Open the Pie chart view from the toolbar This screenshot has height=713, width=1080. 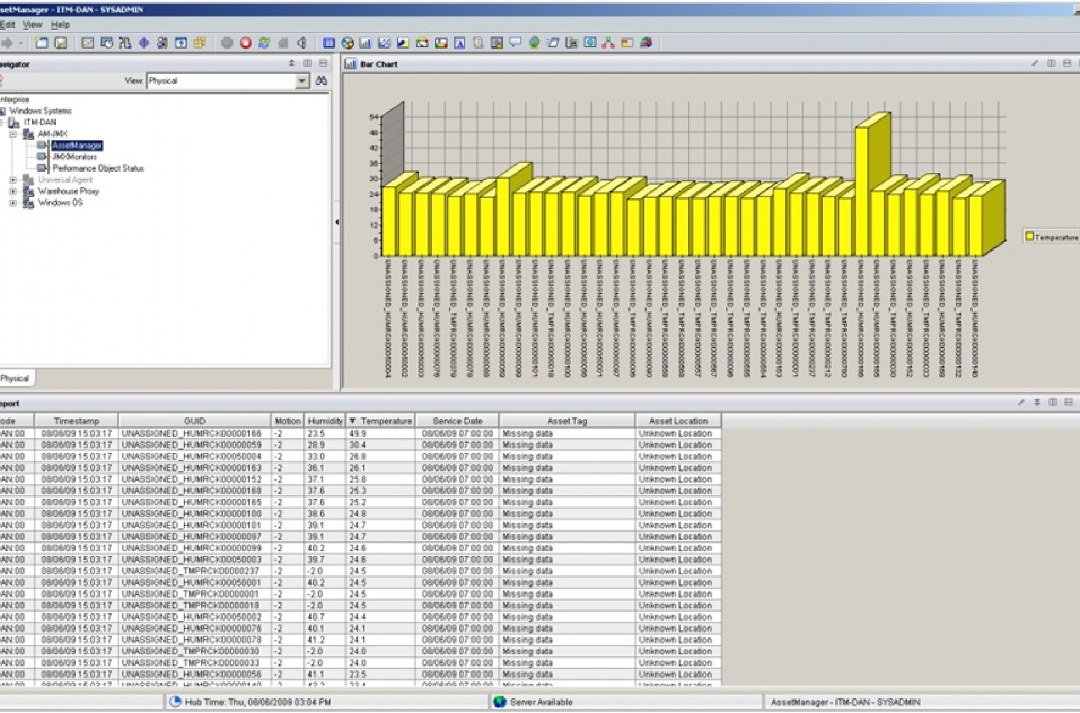tap(348, 42)
